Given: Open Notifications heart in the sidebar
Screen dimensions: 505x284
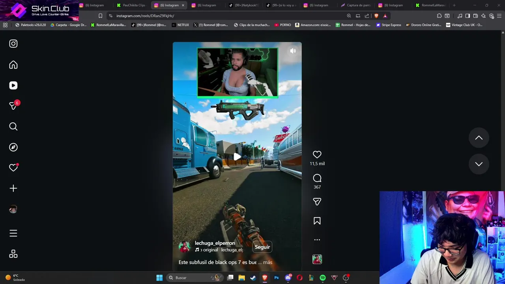Looking at the screenshot, I should coord(13,168).
